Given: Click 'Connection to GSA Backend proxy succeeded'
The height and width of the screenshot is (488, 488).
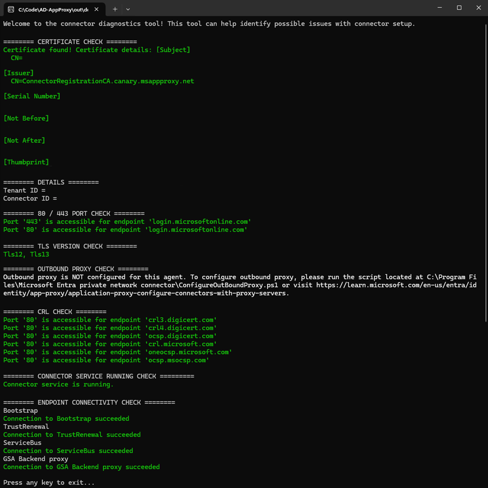Looking at the screenshot, I should coord(81,467).
